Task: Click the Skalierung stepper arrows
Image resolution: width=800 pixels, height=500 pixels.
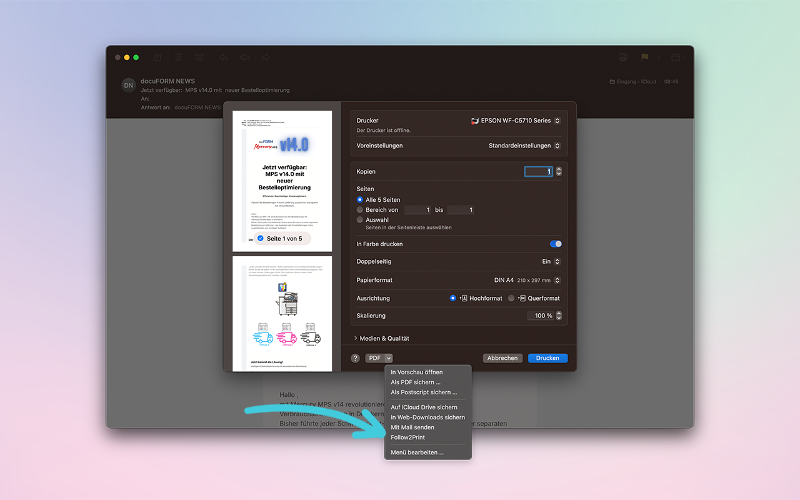Action: point(559,316)
